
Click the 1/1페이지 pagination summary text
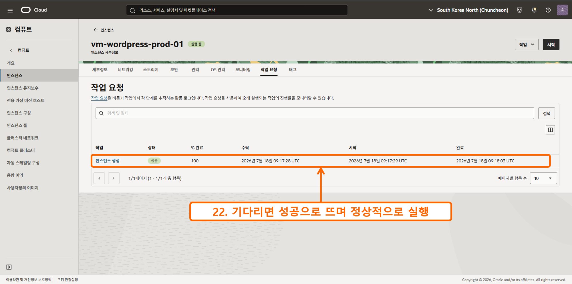155,178
